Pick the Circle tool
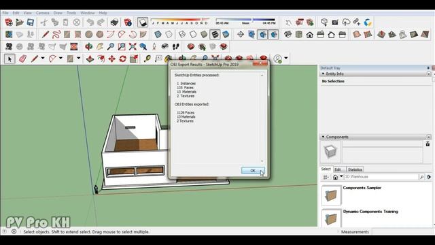Viewport: 435px width, 245px height. pos(89,35)
